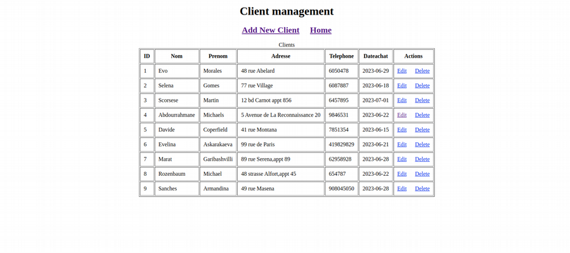Click the Garibashvilli prenom cell

(x=218, y=159)
